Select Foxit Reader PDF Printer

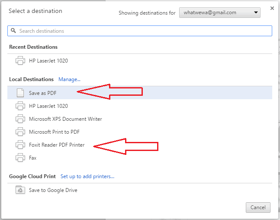(140, 145)
